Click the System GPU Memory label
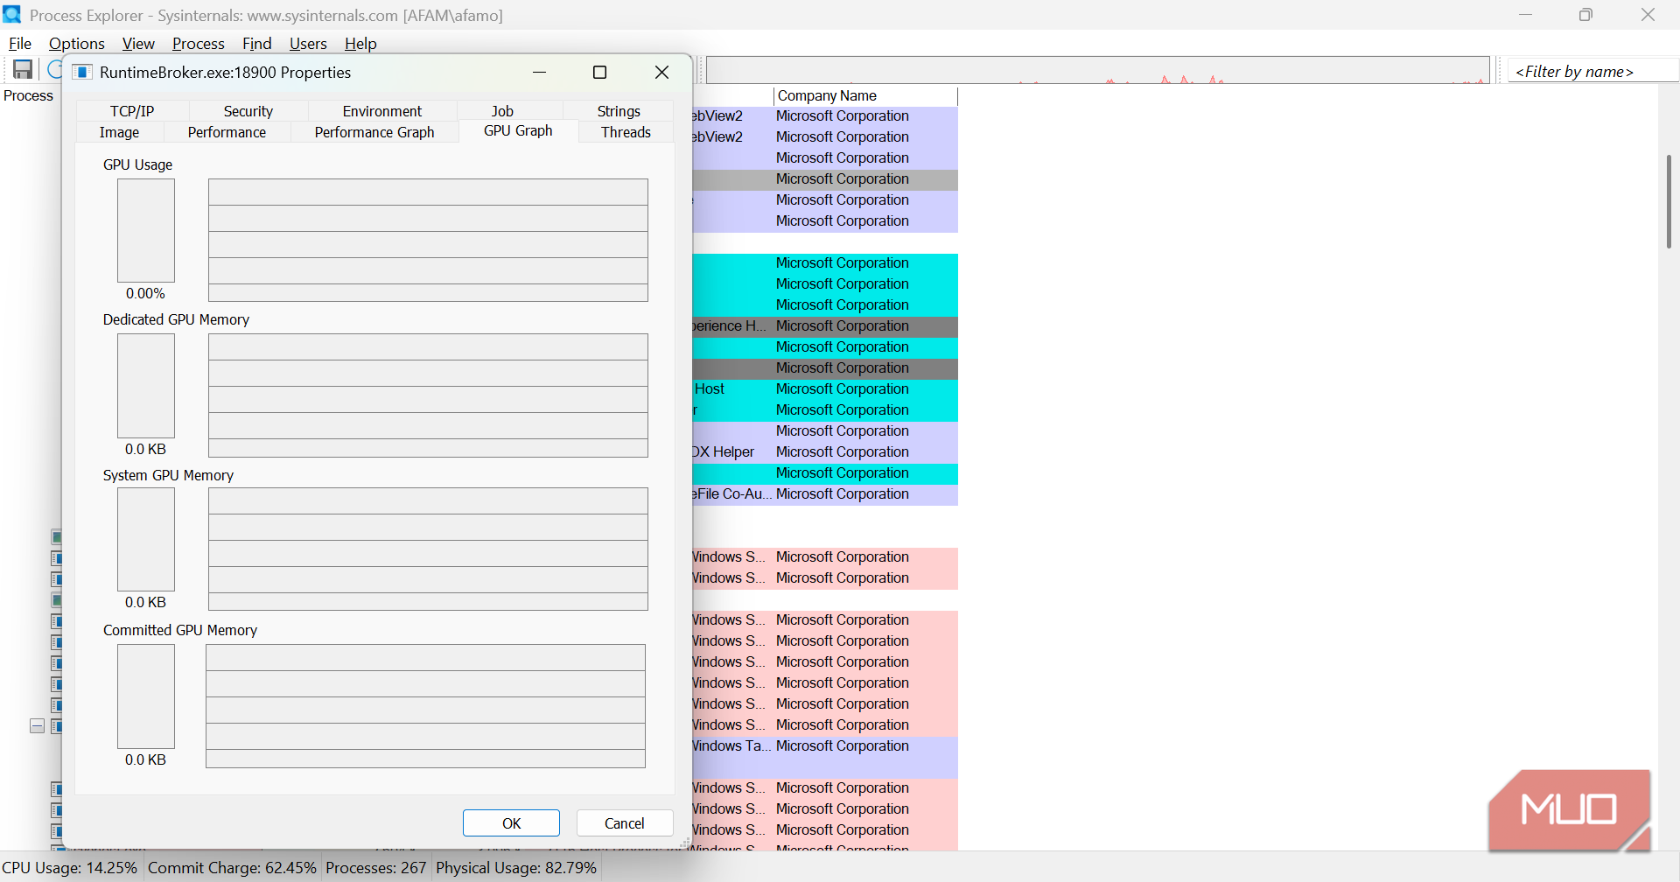 coord(168,475)
